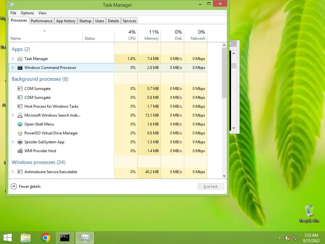Open File Explorer from the taskbar
This screenshot has height=244, width=325.
click(26, 238)
